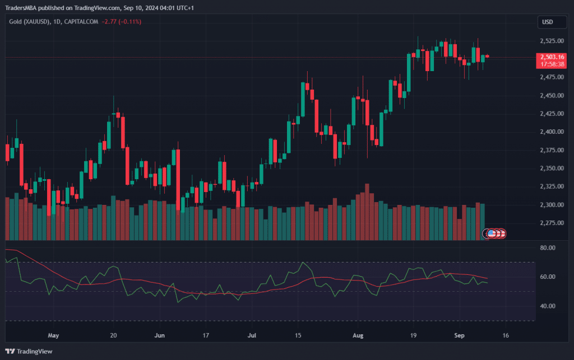
Task: Click the rightmost US flag event icon
Action: tap(502, 233)
